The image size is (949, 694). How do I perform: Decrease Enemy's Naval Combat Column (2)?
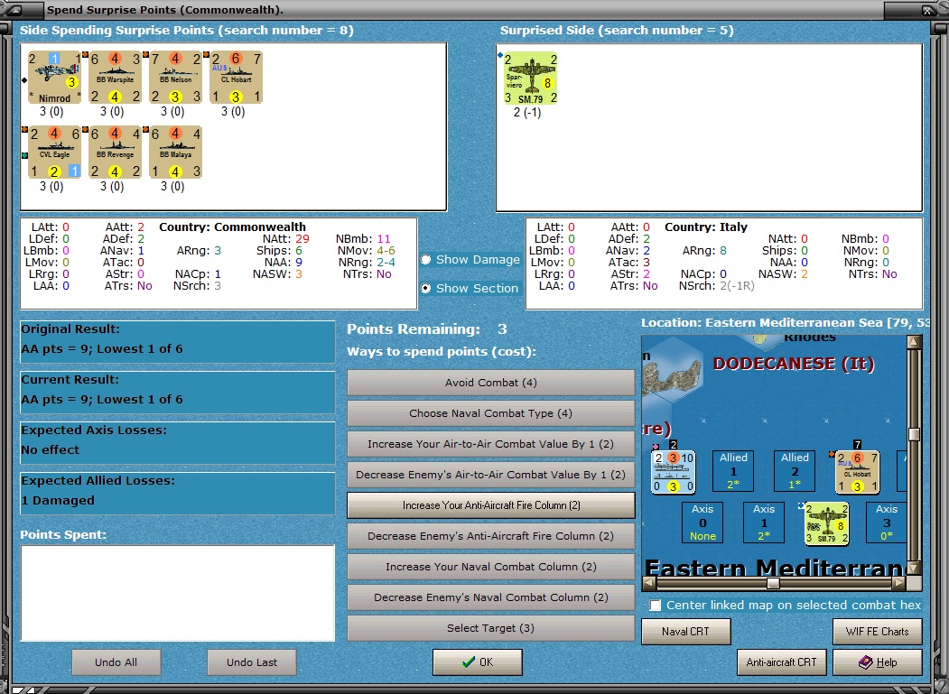(491, 597)
